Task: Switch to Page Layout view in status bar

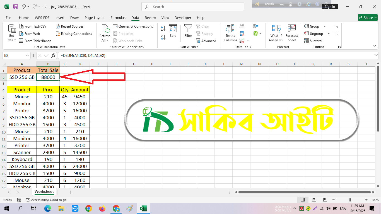Action: [314, 200]
